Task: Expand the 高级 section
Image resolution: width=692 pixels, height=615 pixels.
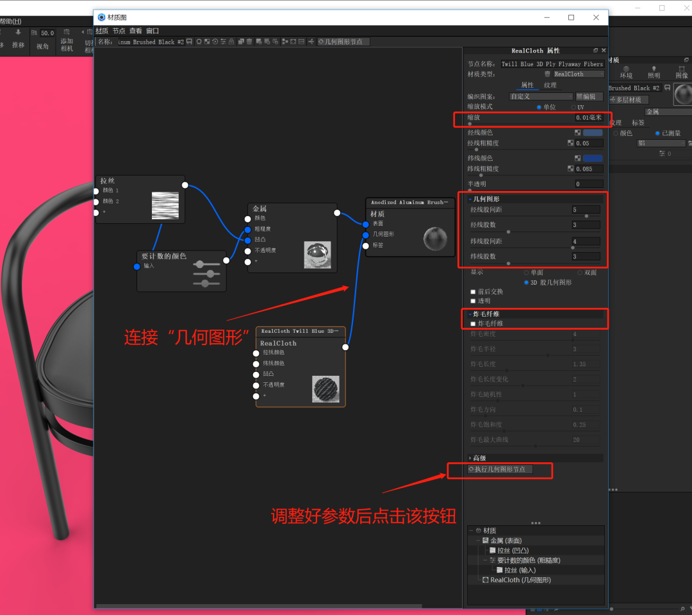Action: click(x=470, y=458)
